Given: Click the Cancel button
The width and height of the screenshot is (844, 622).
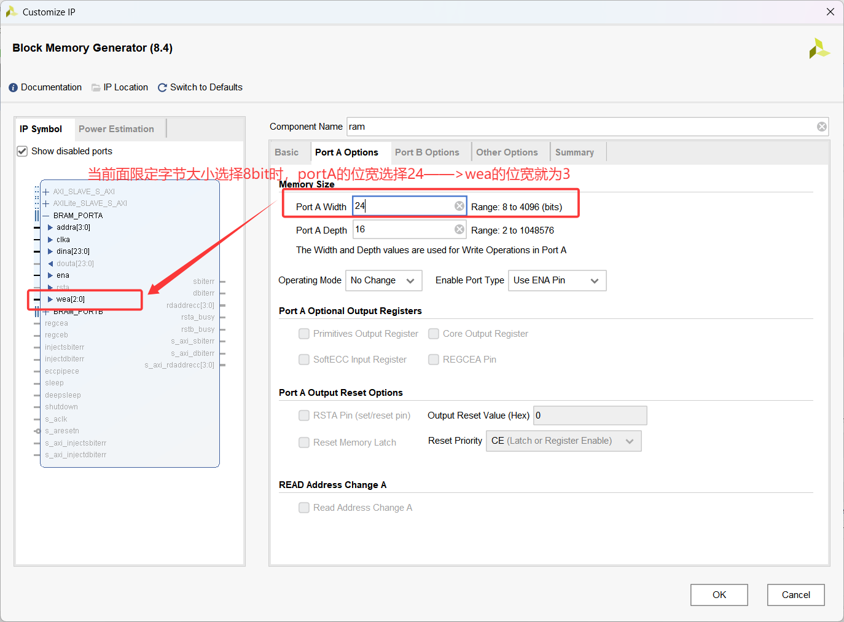Looking at the screenshot, I should [x=796, y=595].
